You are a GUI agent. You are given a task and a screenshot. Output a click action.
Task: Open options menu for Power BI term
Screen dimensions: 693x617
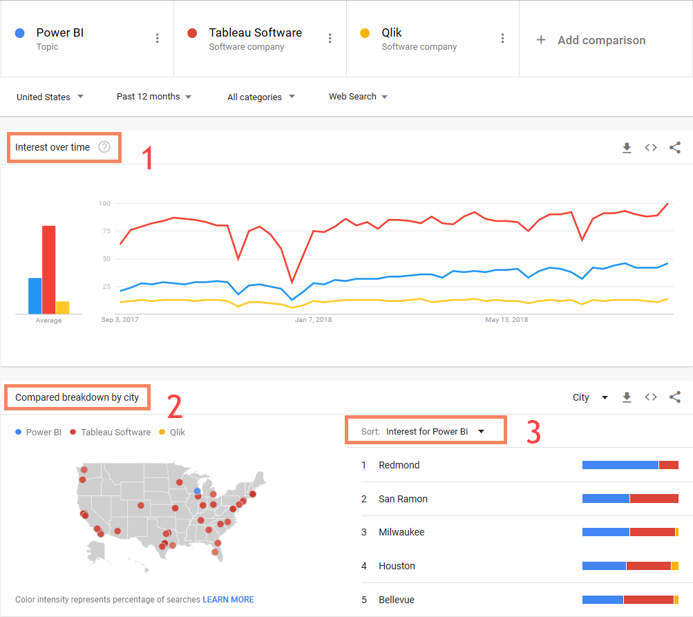[x=158, y=38]
